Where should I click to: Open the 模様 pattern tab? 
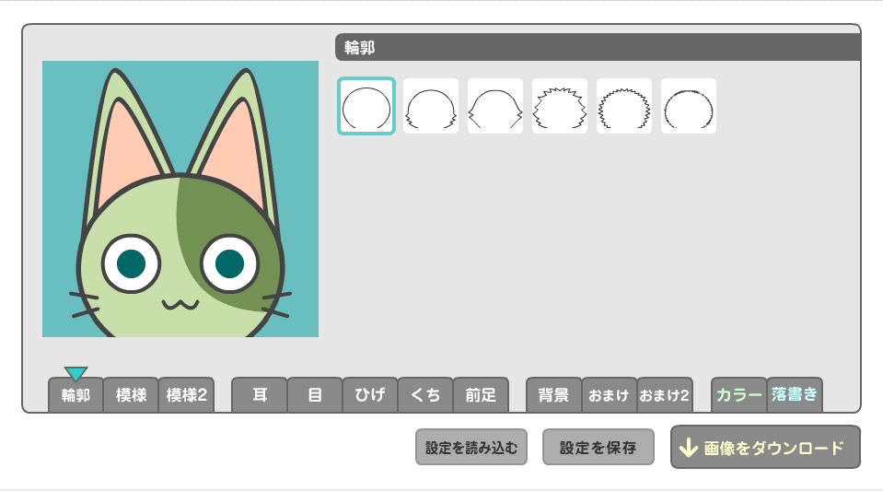coord(131,395)
